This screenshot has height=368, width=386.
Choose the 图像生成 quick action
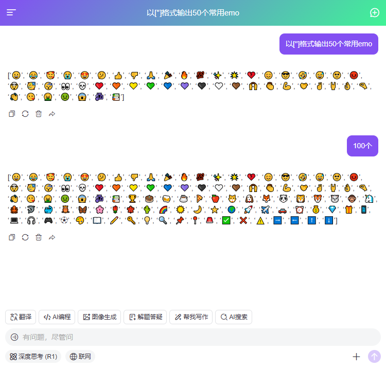[x=99, y=317]
